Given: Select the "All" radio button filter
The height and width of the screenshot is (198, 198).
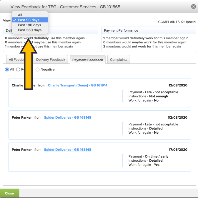Looking at the screenshot, I should pos(7,70).
